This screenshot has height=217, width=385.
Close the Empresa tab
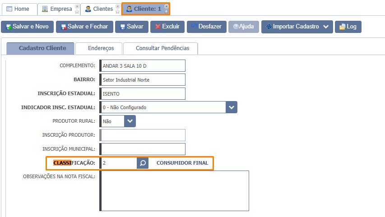pos(77,6)
